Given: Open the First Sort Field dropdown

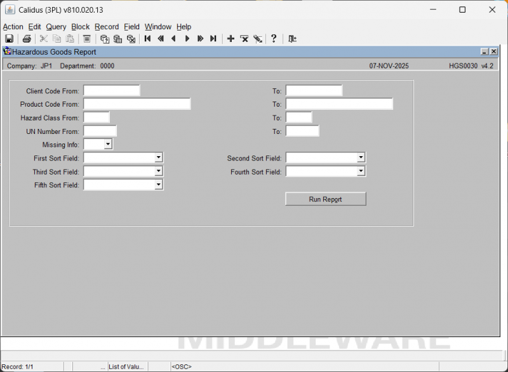Looking at the screenshot, I should (x=159, y=157).
